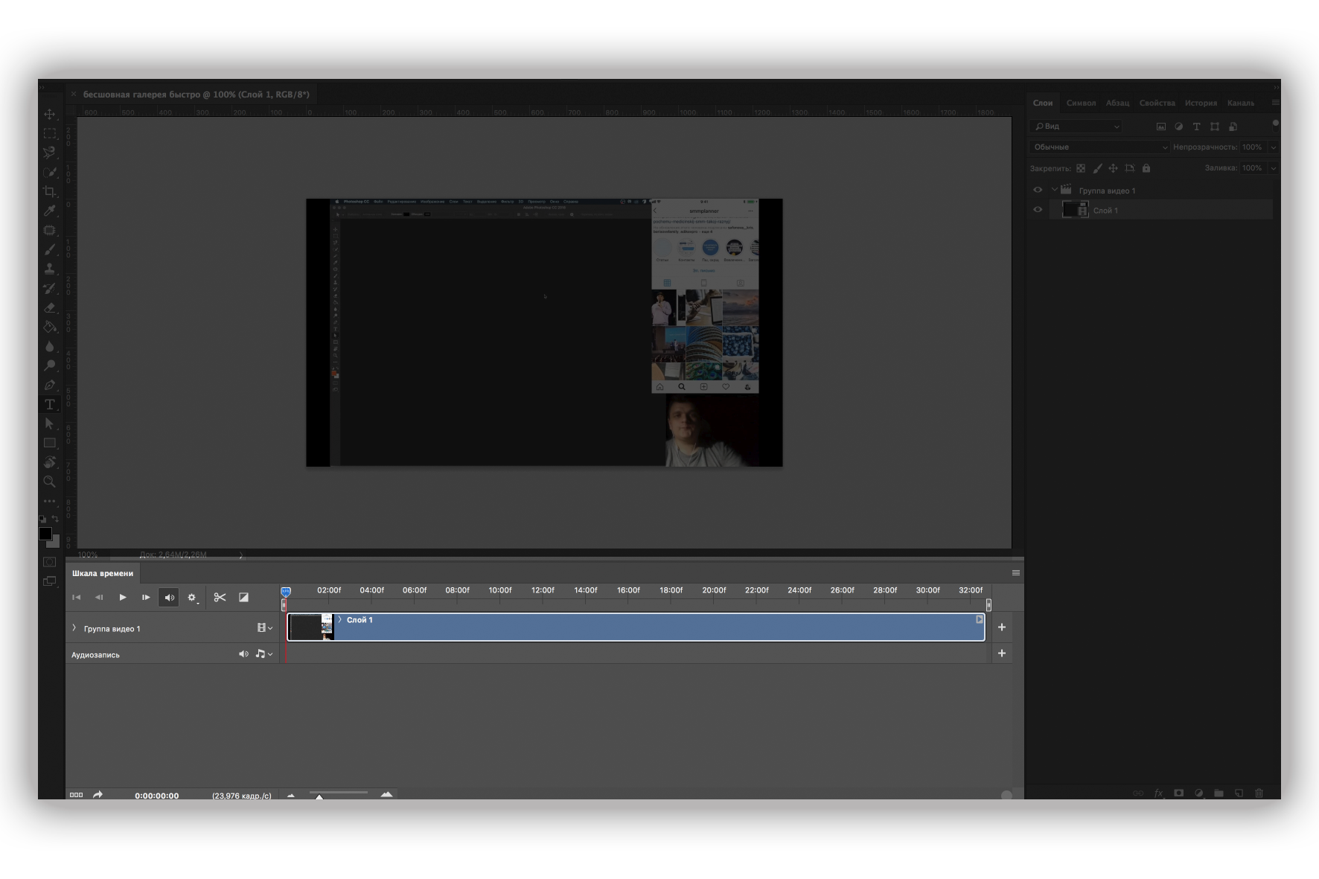Open the Обычные blend mode dropdown
The width and height of the screenshot is (1319, 879).
tap(1099, 147)
